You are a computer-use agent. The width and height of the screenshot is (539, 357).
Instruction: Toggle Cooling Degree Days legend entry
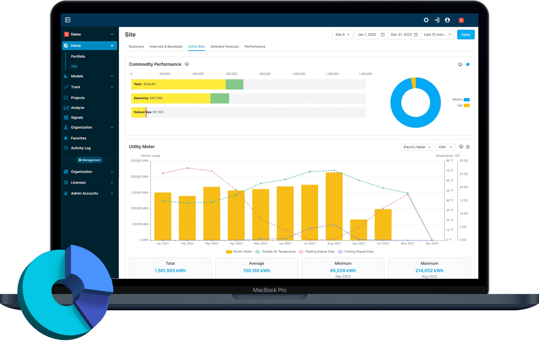click(x=356, y=252)
